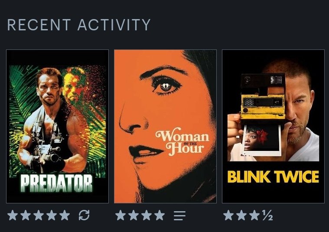Click the Blink Twice yellow title text
This screenshot has height=232, width=329.
pos(273,177)
